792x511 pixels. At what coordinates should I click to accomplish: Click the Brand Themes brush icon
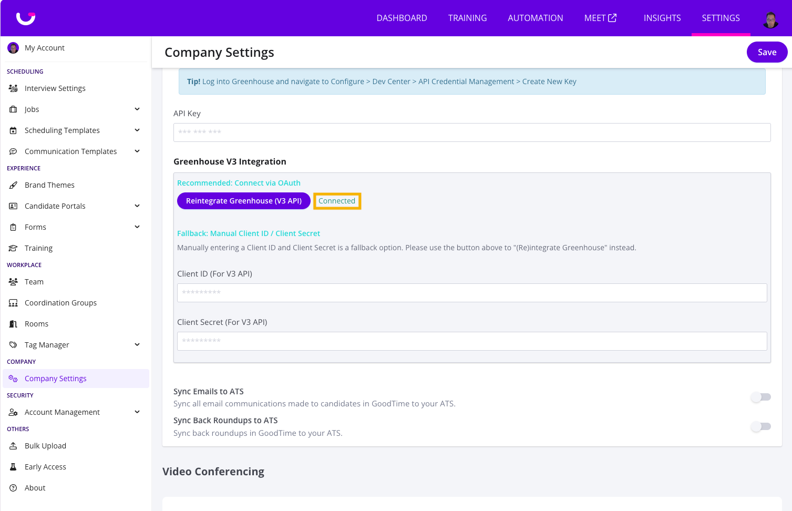coord(13,185)
